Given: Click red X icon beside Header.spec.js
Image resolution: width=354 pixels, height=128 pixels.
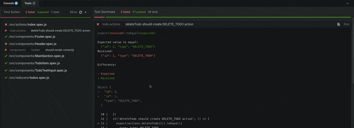Looking at the screenshot, I should point(6,44).
